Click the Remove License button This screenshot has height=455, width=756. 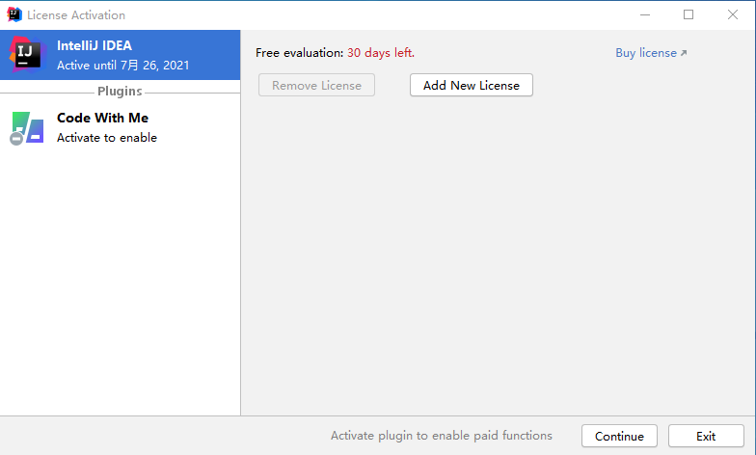click(x=316, y=85)
